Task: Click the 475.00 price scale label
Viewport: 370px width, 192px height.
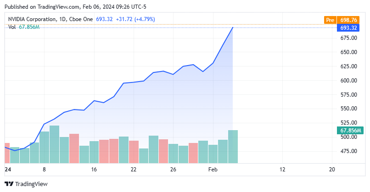Action: [349, 151]
